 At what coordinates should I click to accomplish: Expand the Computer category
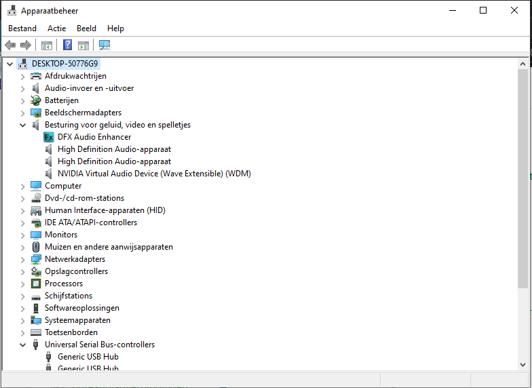(x=23, y=186)
